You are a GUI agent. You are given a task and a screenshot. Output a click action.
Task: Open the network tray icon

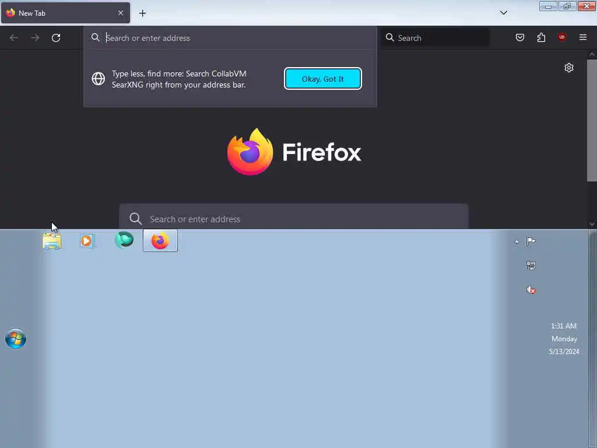tap(531, 265)
